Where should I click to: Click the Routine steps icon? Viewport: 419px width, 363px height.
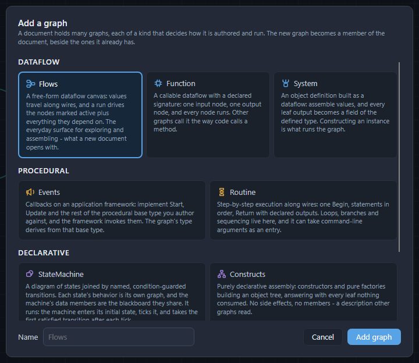point(222,192)
